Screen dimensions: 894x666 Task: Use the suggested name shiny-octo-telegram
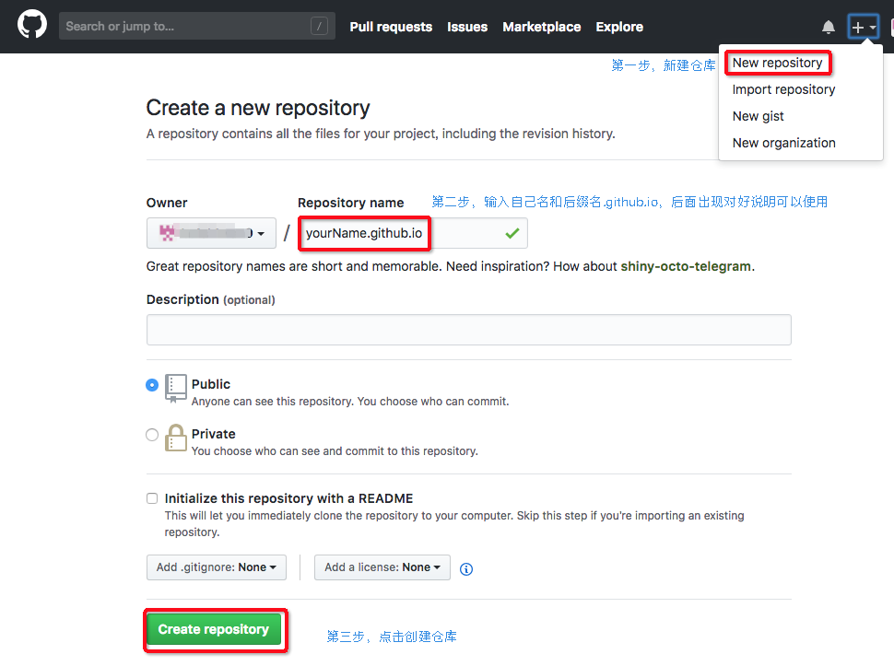(686, 266)
